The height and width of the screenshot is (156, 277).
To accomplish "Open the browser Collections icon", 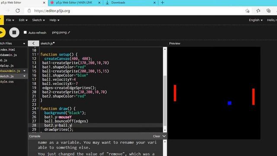I will pos(268,11).
